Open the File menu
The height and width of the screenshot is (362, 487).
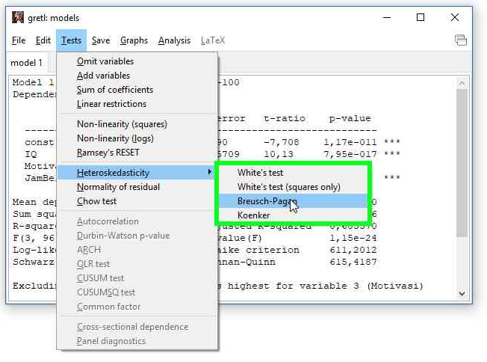(x=19, y=40)
